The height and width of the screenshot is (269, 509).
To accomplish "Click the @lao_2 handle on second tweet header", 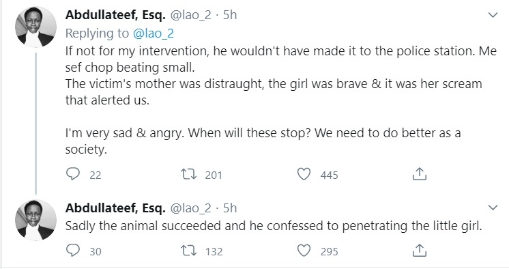I will click(x=190, y=208).
